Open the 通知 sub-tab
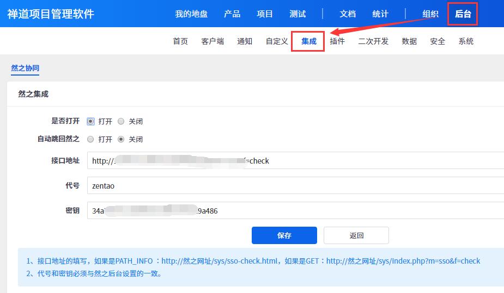The width and height of the screenshot is (504, 293). (x=245, y=41)
